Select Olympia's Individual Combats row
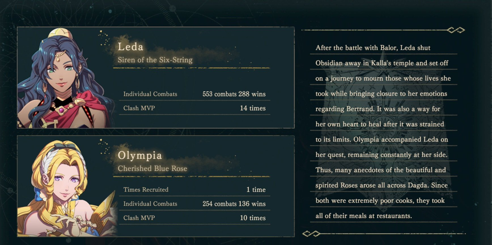The image size is (492, 245). tap(194, 204)
